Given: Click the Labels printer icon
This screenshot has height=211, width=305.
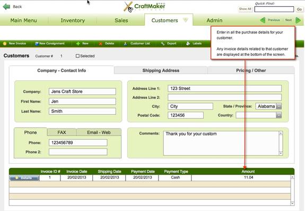Looking at the screenshot, I should 188,44.
